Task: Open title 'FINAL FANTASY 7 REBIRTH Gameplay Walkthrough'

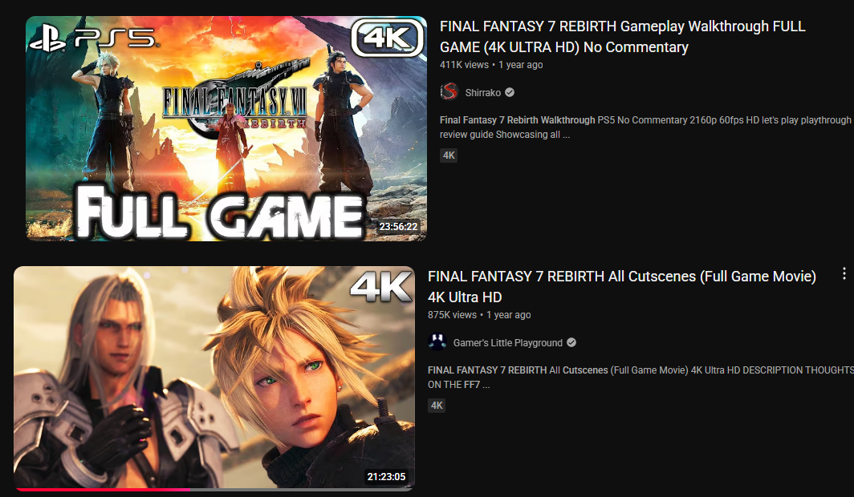Action: (x=623, y=36)
